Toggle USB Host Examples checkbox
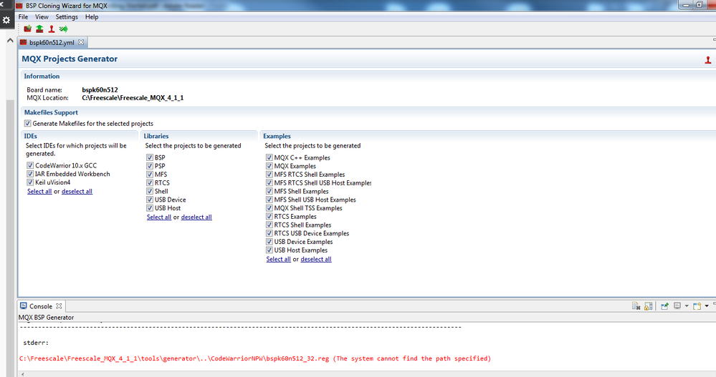 pos(269,250)
